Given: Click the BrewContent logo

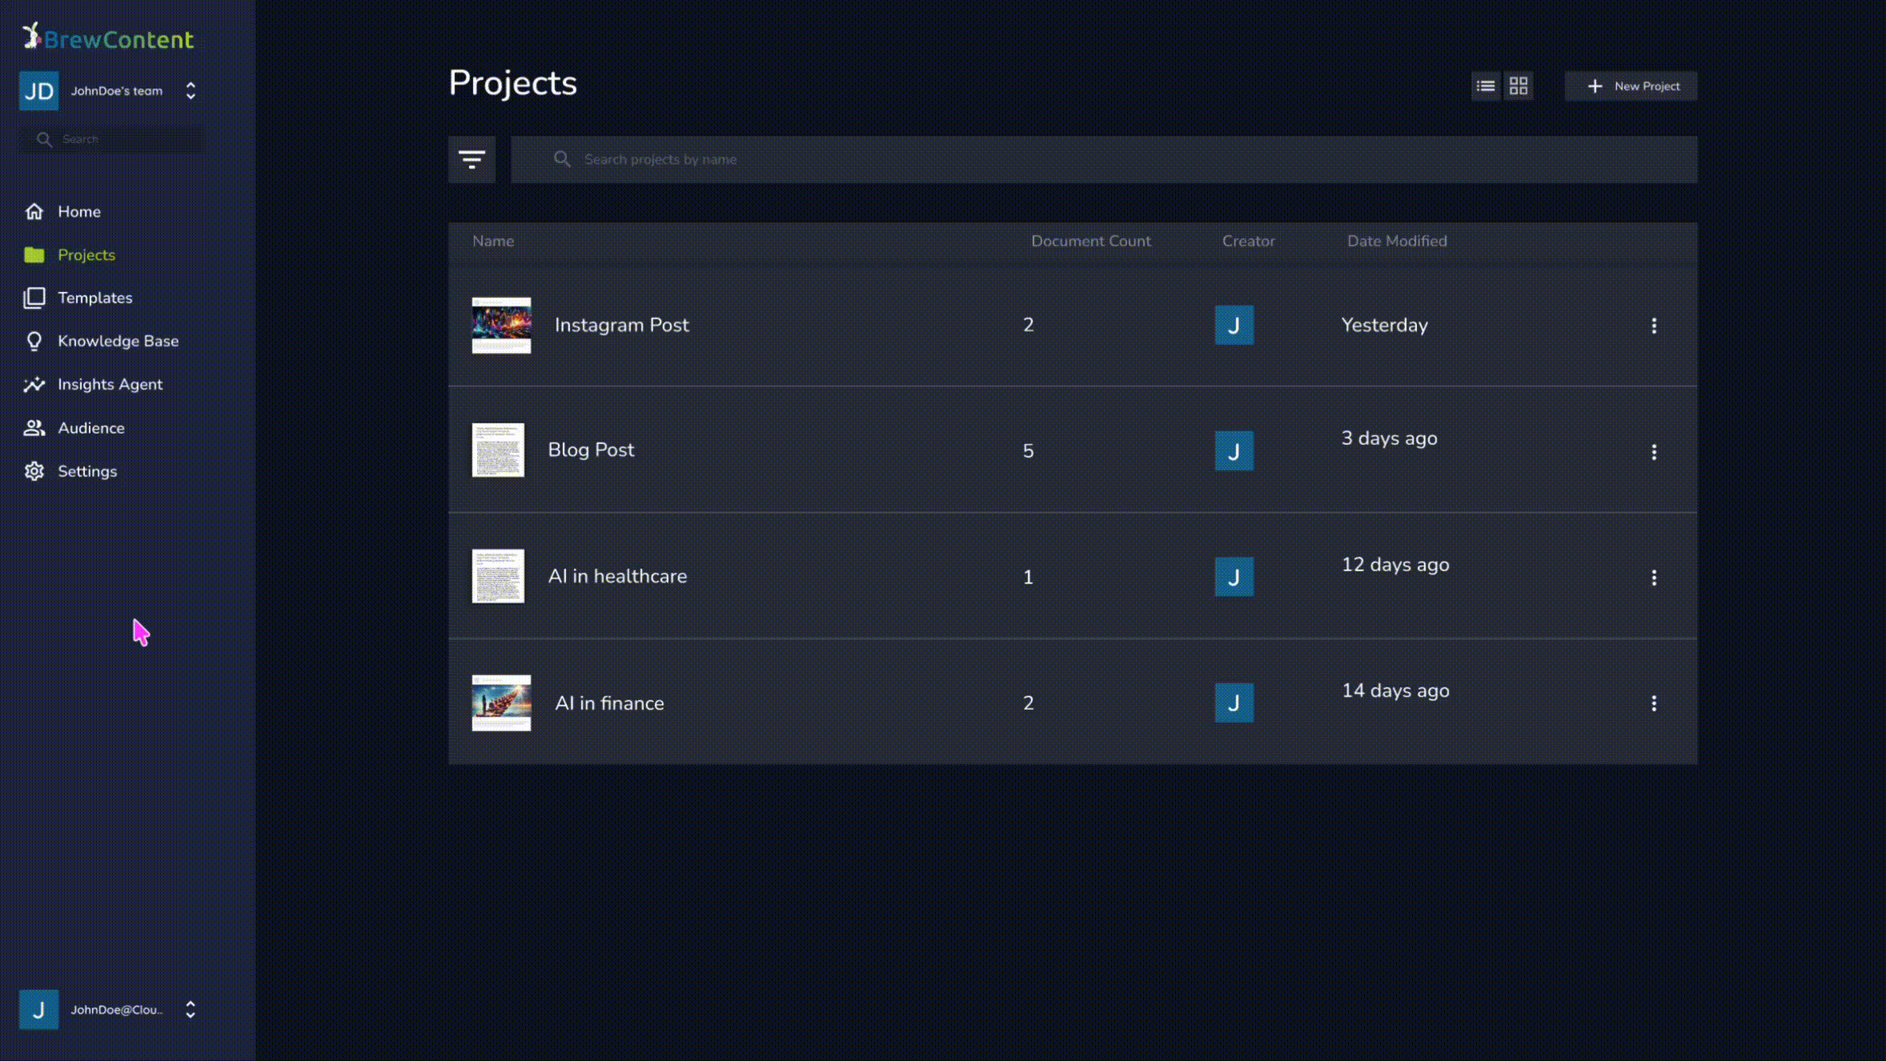Looking at the screenshot, I should [x=108, y=38].
